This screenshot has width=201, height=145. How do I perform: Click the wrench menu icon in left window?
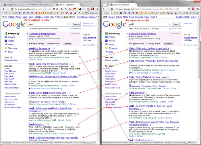[x=97, y=9]
